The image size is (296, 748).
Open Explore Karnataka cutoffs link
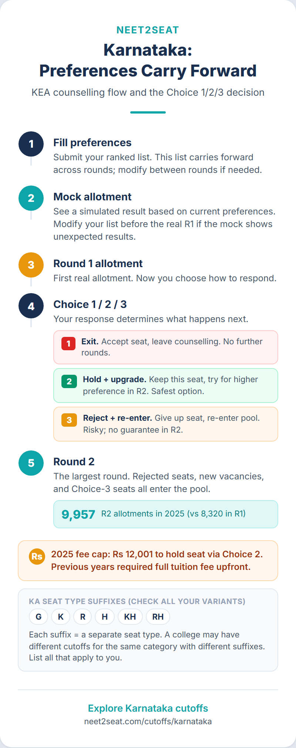148,708
